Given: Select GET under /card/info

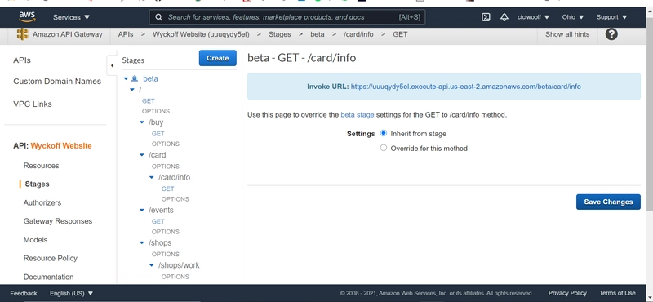Looking at the screenshot, I should coord(168,189).
